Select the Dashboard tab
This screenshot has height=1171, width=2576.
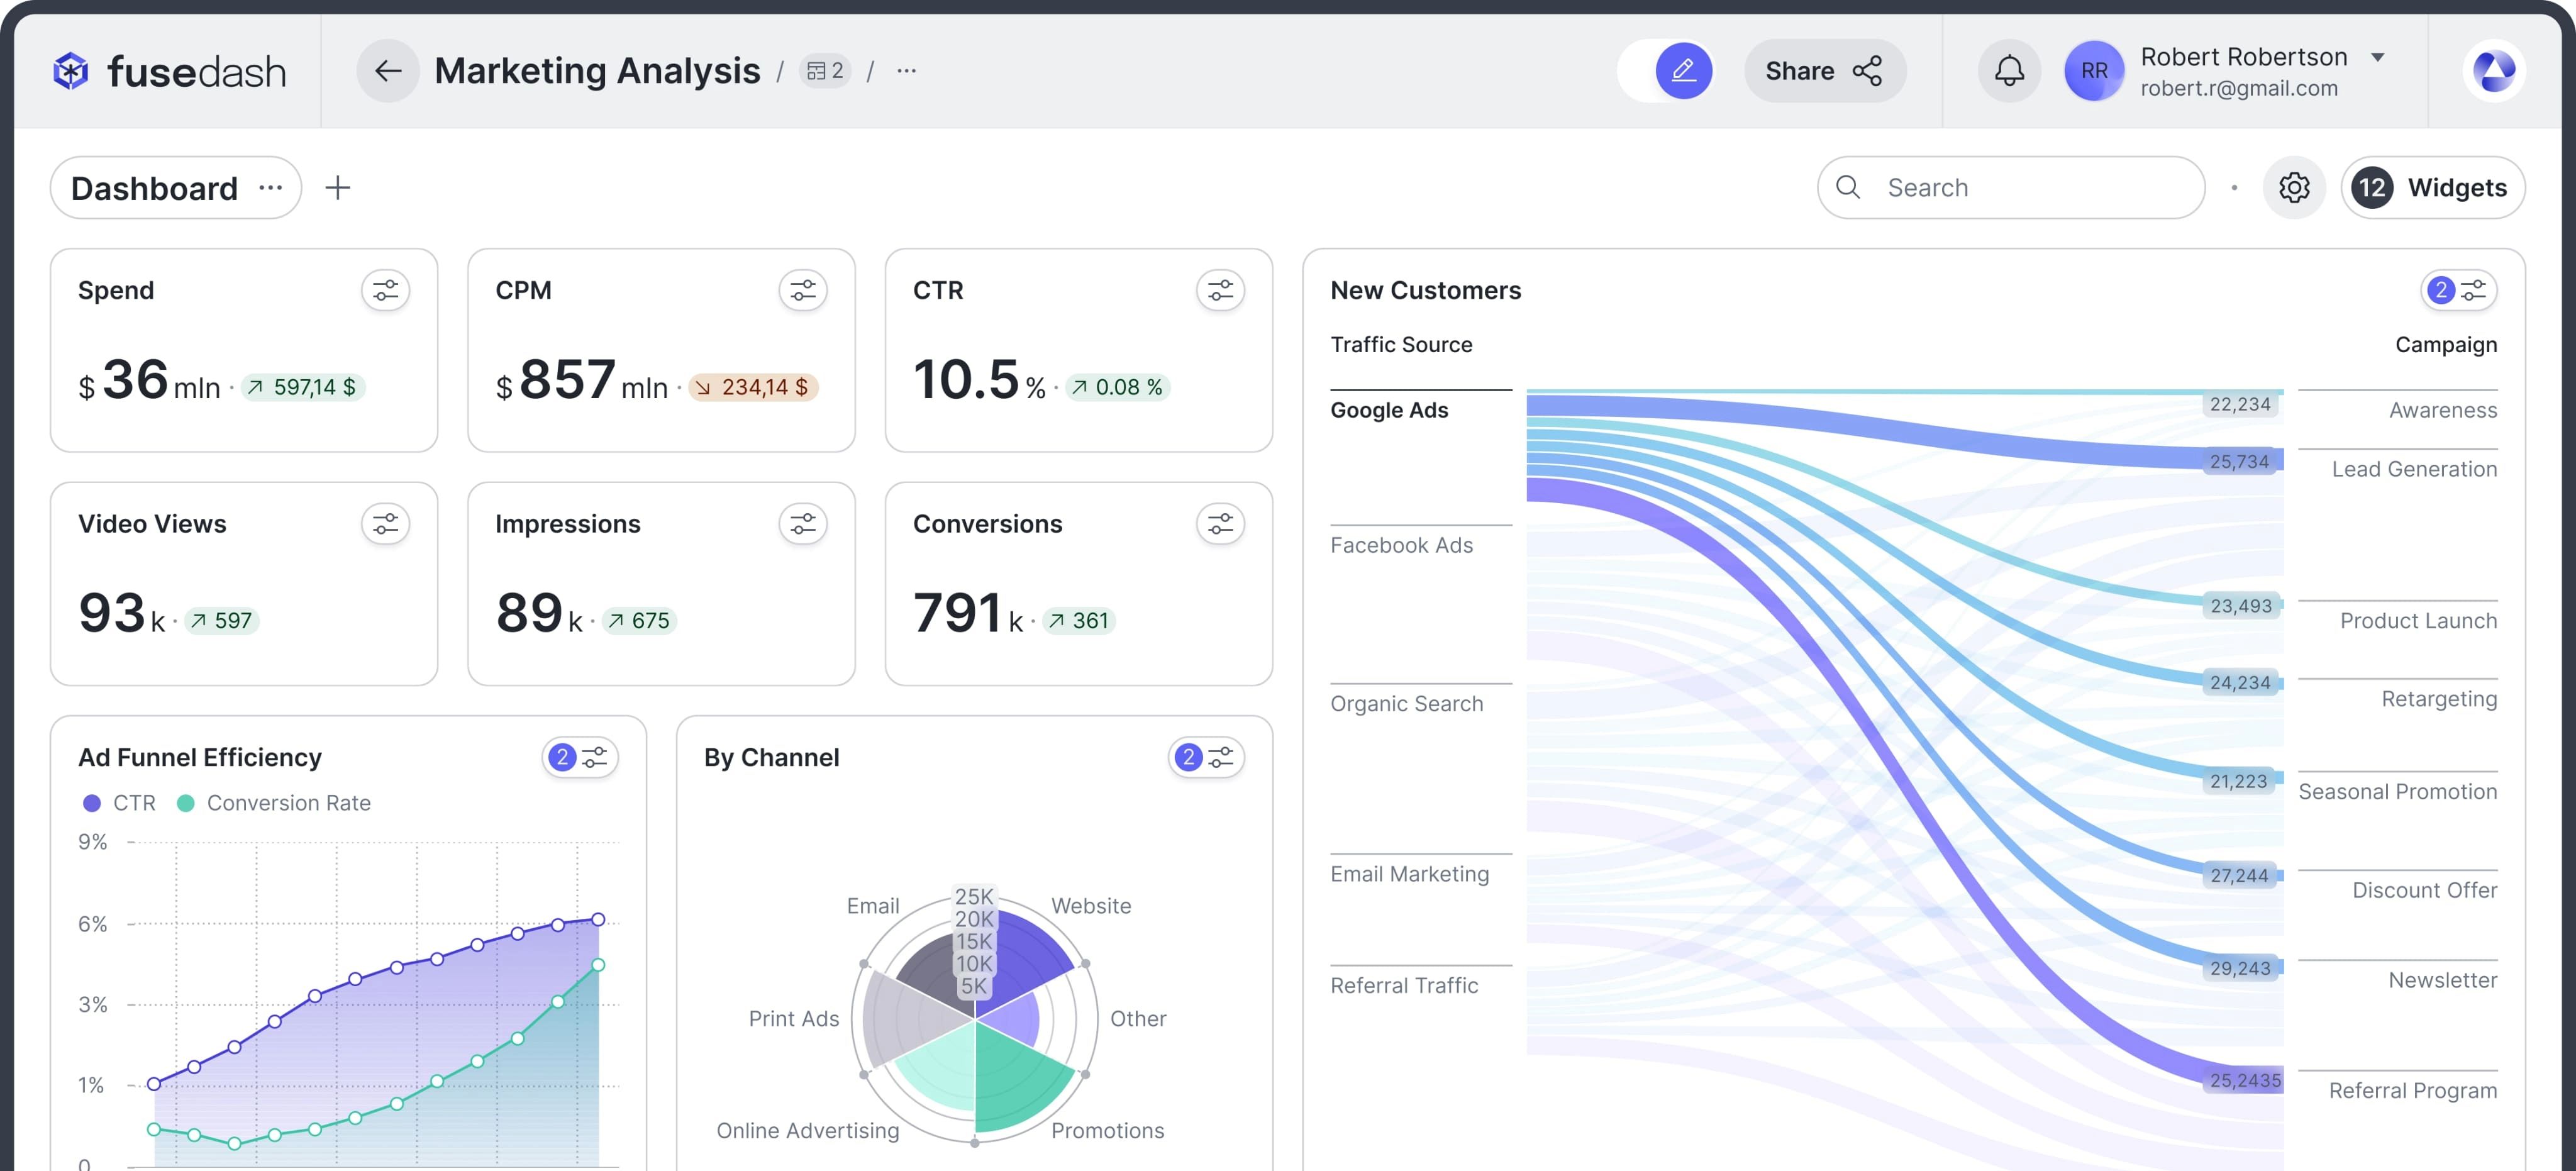[x=154, y=188]
